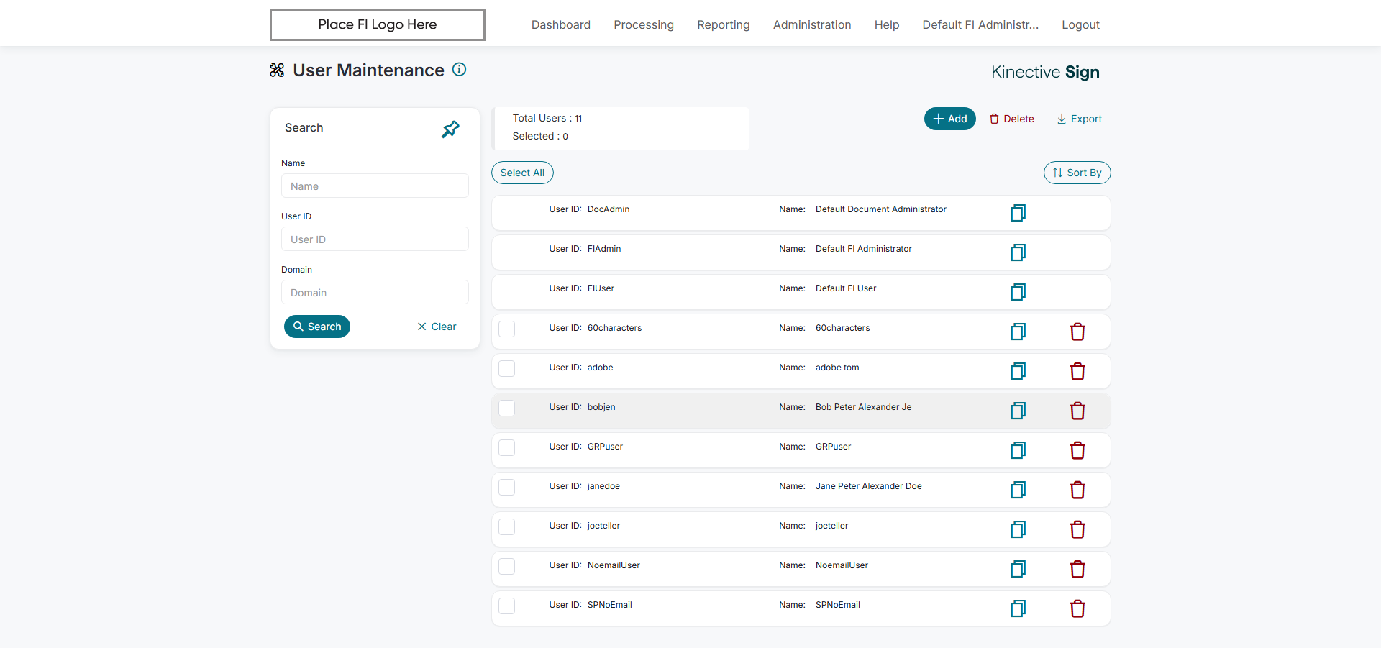Focus the User ID search field
Screen dimensions: 1381x648
(375, 239)
